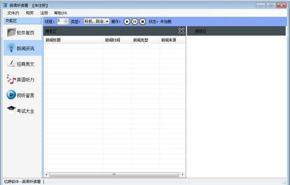Select 新闻资讯 in the sidebar
Viewport: 290px width, 185px height.
pyautogui.click(x=23, y=48)
